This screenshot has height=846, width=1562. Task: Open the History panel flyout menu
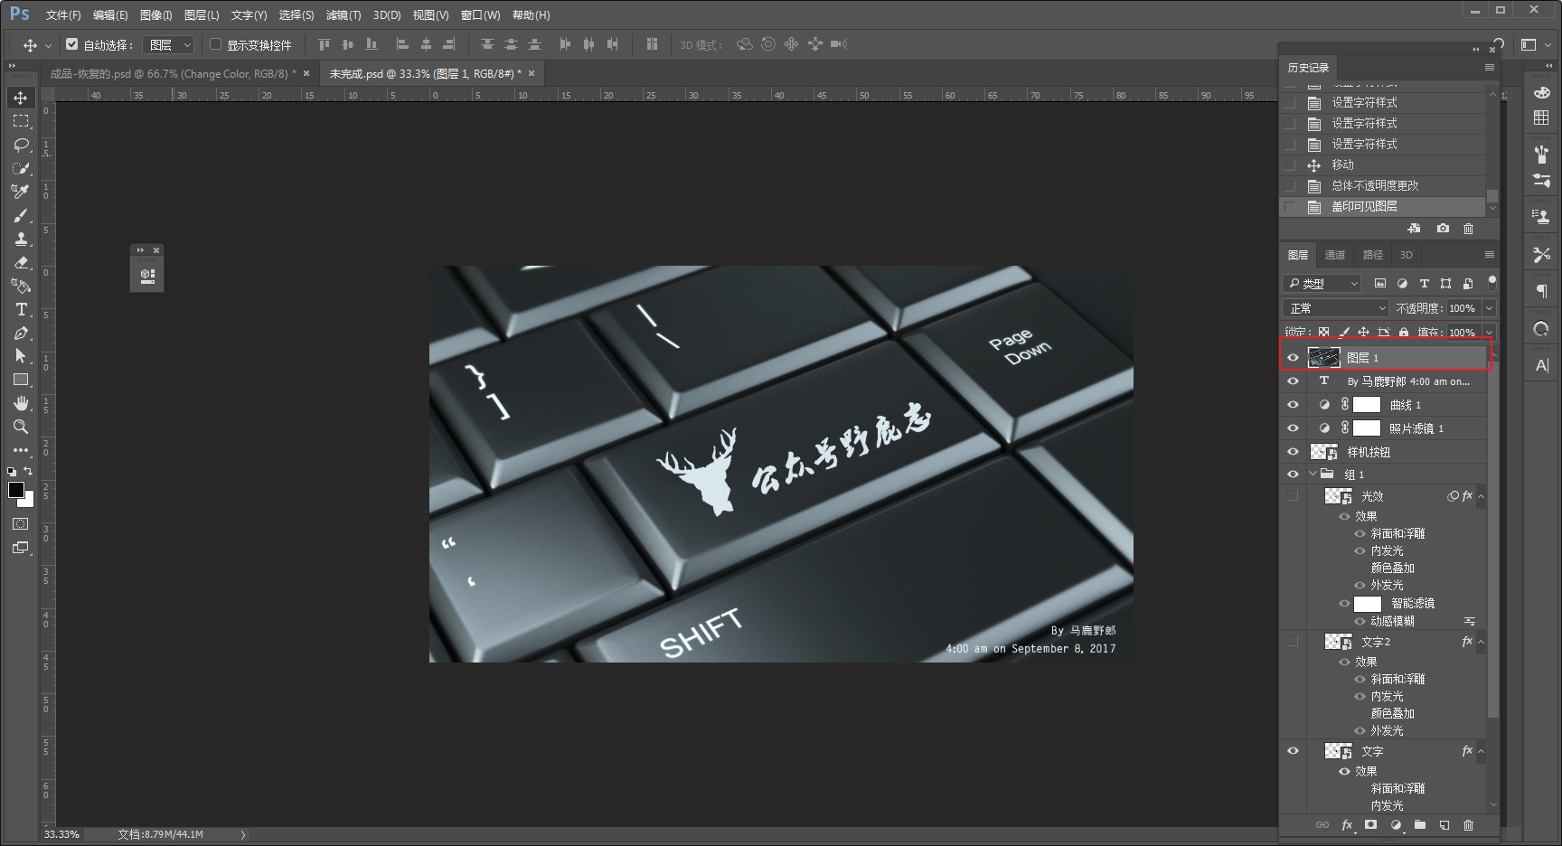pyautogui.click(x=1489, y=68)
